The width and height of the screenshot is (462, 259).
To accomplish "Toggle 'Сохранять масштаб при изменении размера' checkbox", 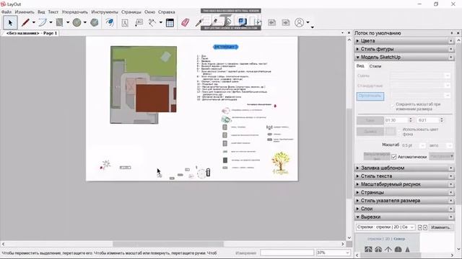I will (x=393, y=106).
